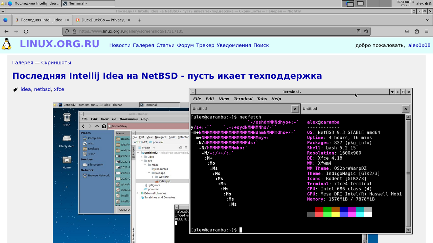Open the extensions puzzle icon
This screenshot has height=243, width=433.
point(417,31)
